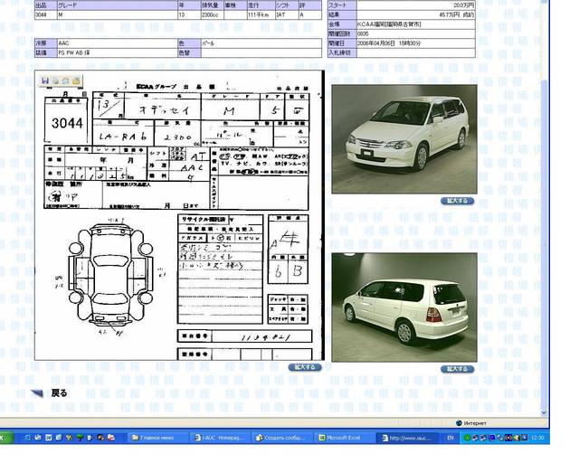Screen dimensions: 579x463
Task: Click the Internet zone globe icon in the status bar
Action: [x=459, y=423]
